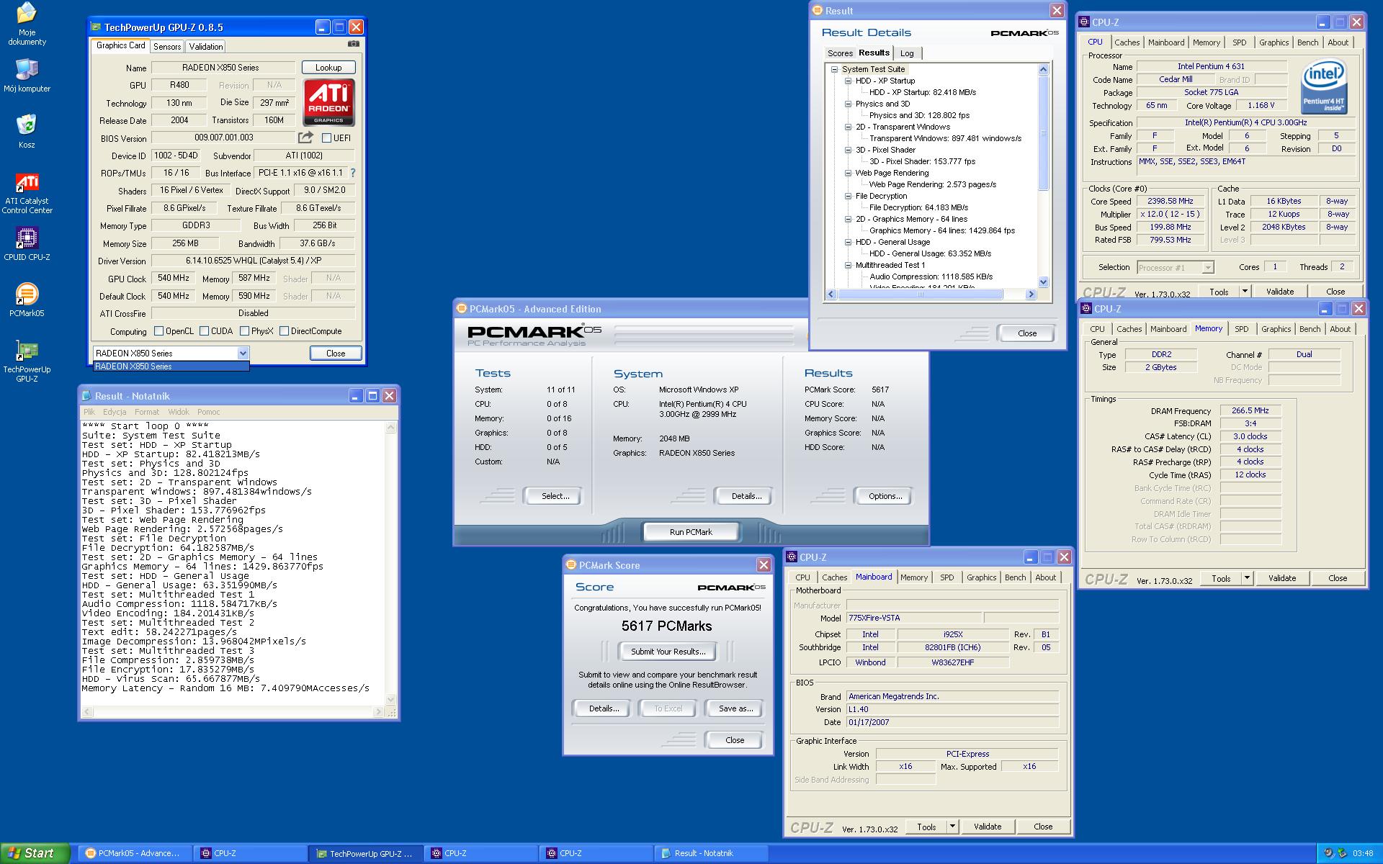Select SPD tab in CPU-Z Mainboard window
1383x864 pixels.
[x=946, y=577]
